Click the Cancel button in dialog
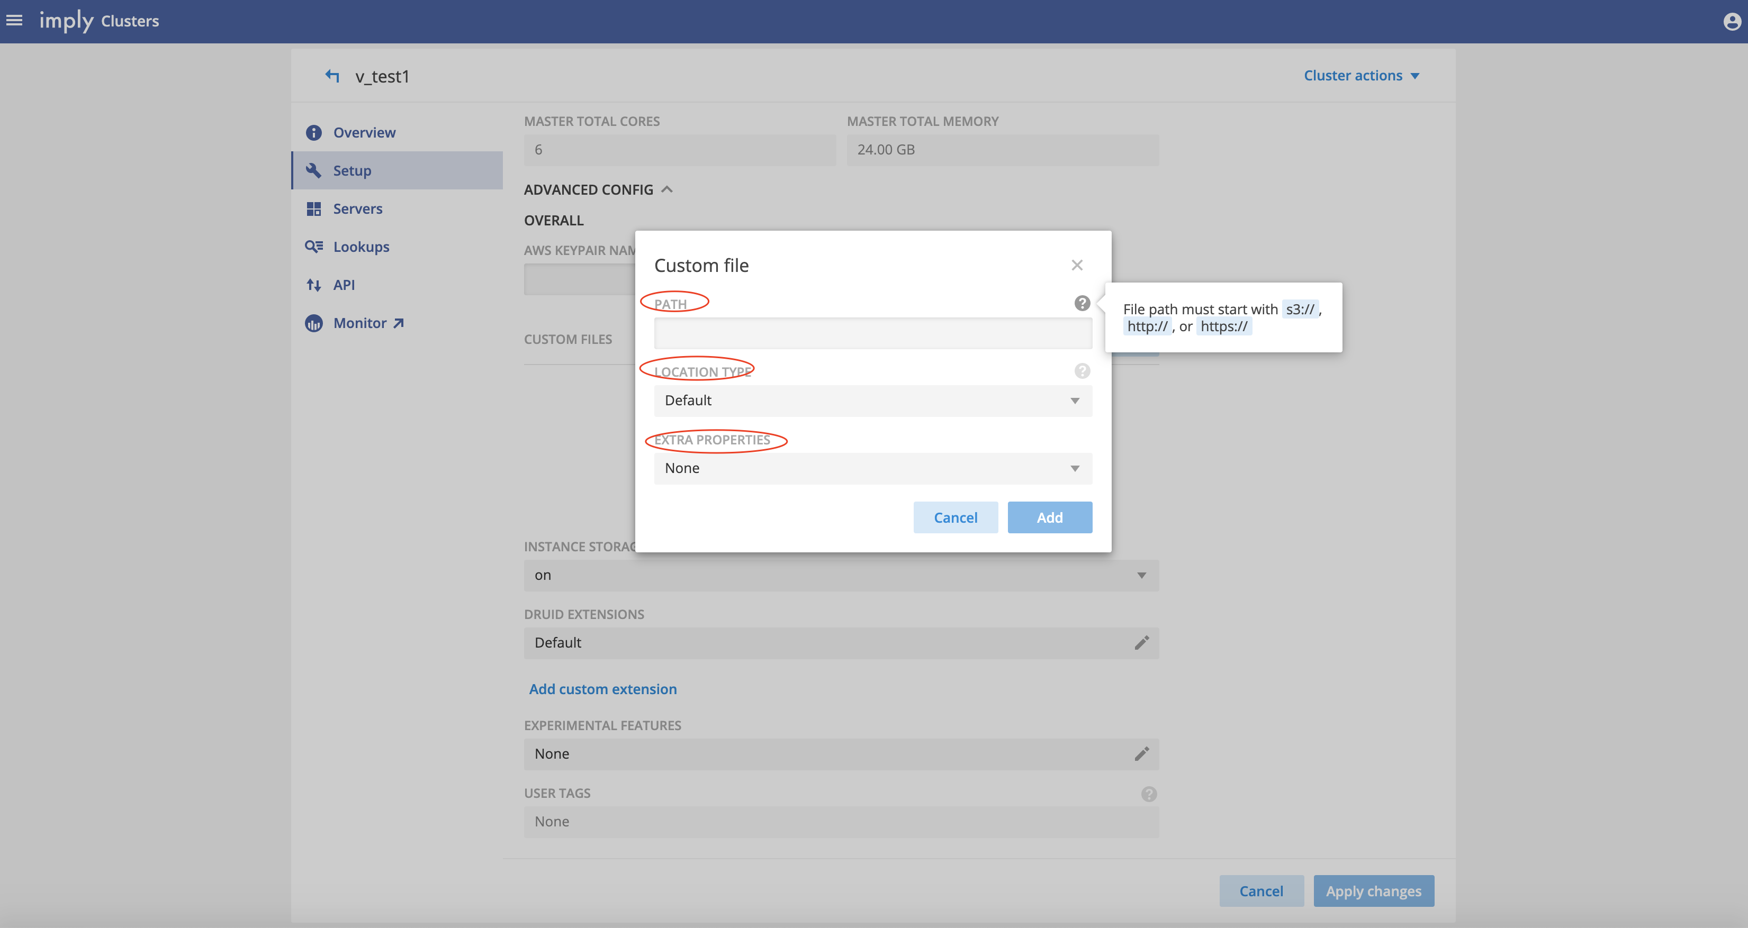 (956, 517)
